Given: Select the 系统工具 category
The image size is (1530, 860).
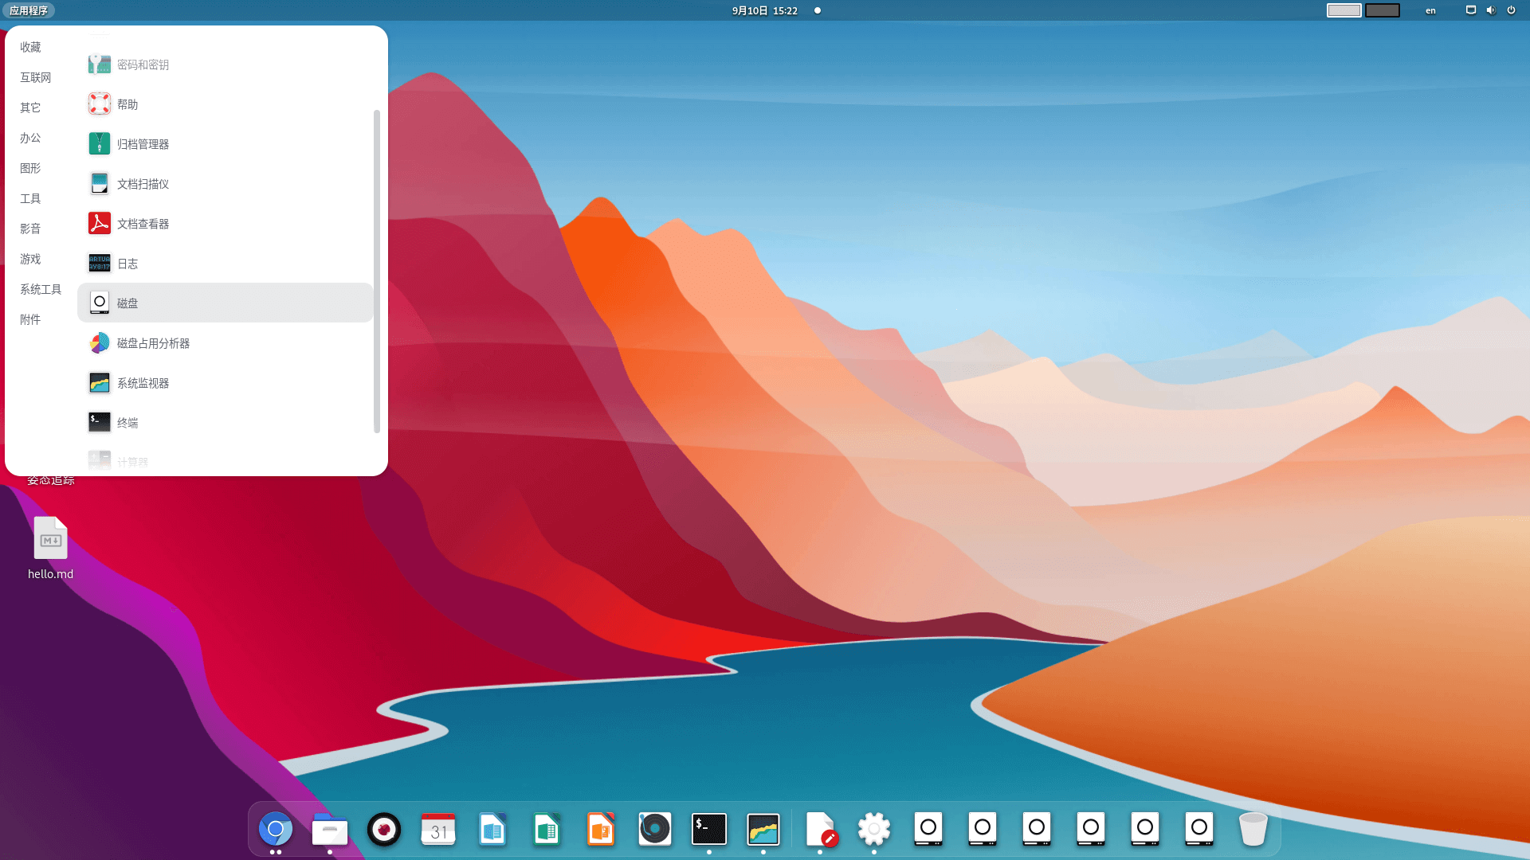Looking at the screenshot, I should click(41, 289).
